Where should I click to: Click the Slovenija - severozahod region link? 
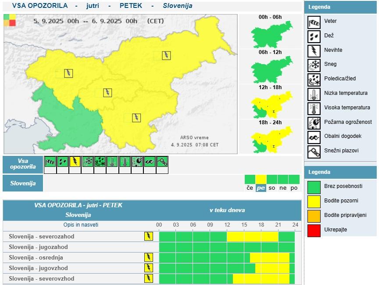[x=42, y=236]
